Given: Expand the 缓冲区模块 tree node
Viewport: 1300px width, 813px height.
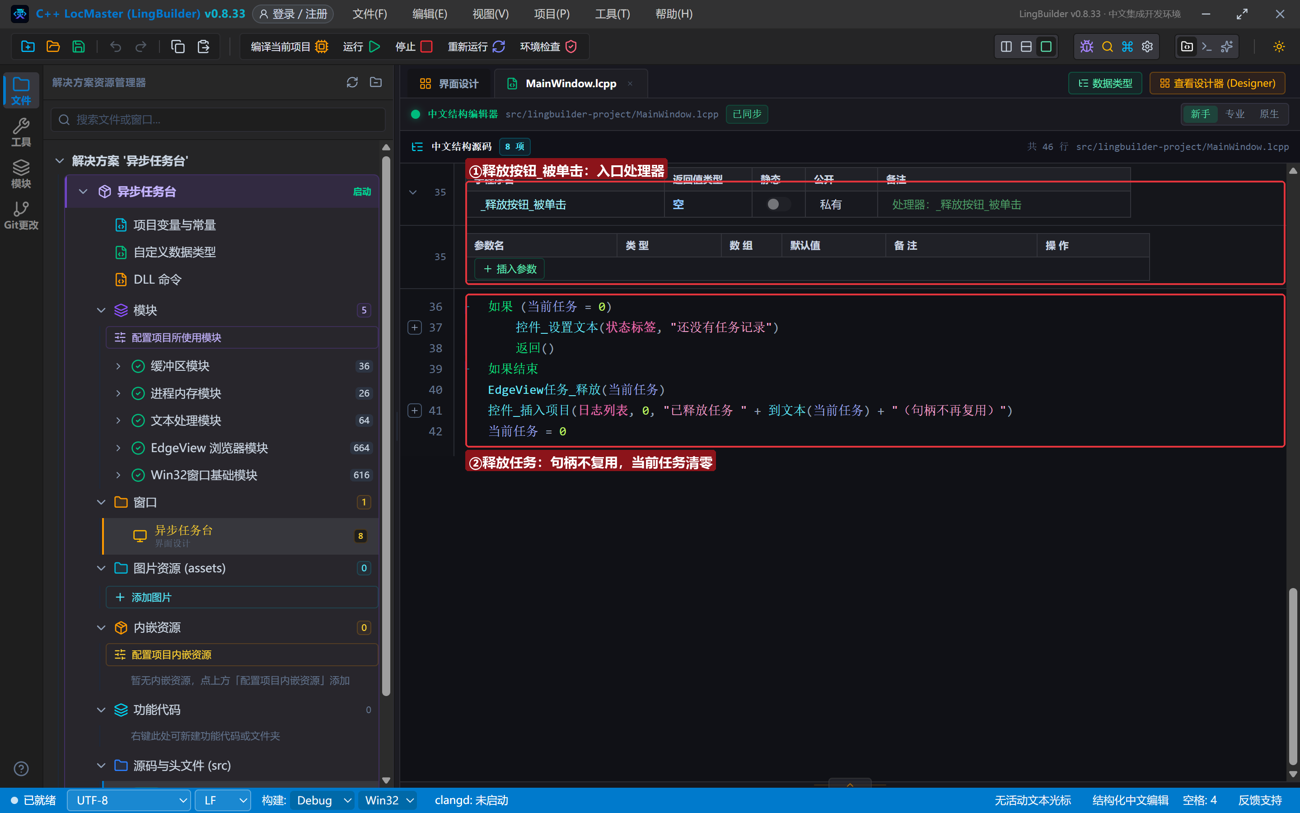Looking at the screenshot, I should (118, 366).
